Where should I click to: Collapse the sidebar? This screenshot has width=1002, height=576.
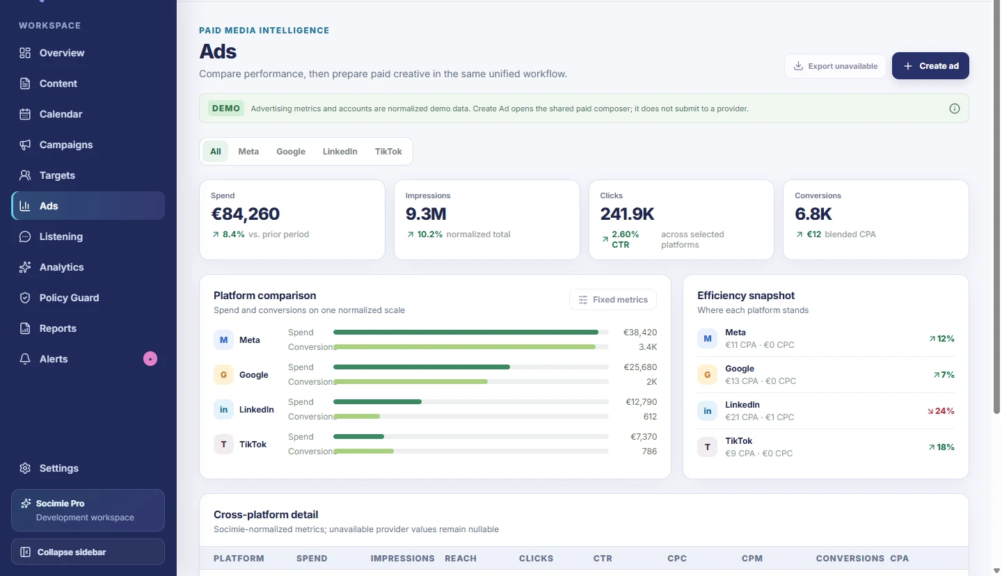88,552
